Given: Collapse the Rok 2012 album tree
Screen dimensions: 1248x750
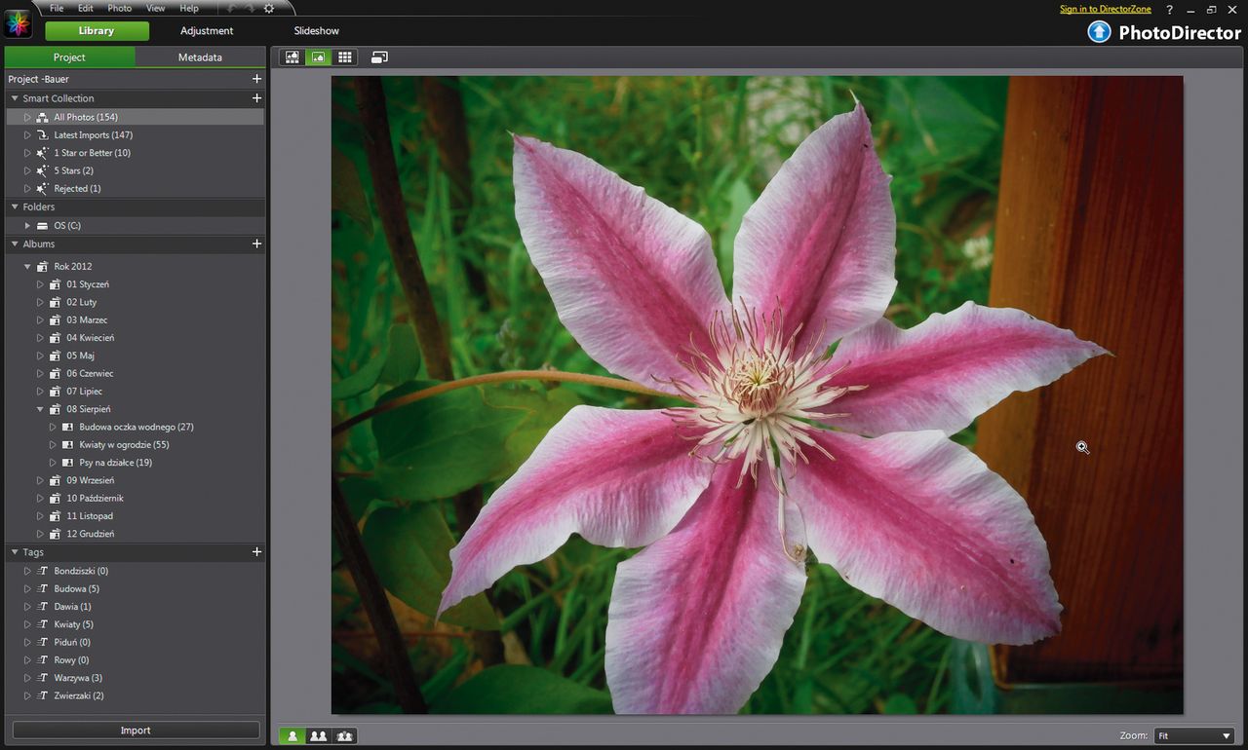Looking at the screenshot, I should tap(27, 266).
